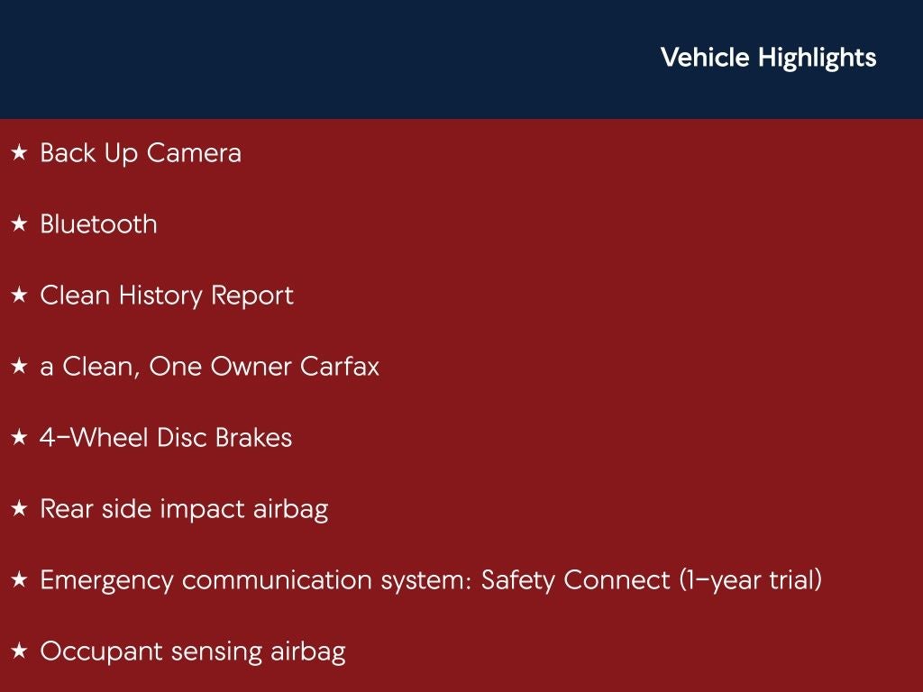Select the (1-year trial) text
Image resolution: width=923 pixels, height=692 pixels.
pos(751,580)
